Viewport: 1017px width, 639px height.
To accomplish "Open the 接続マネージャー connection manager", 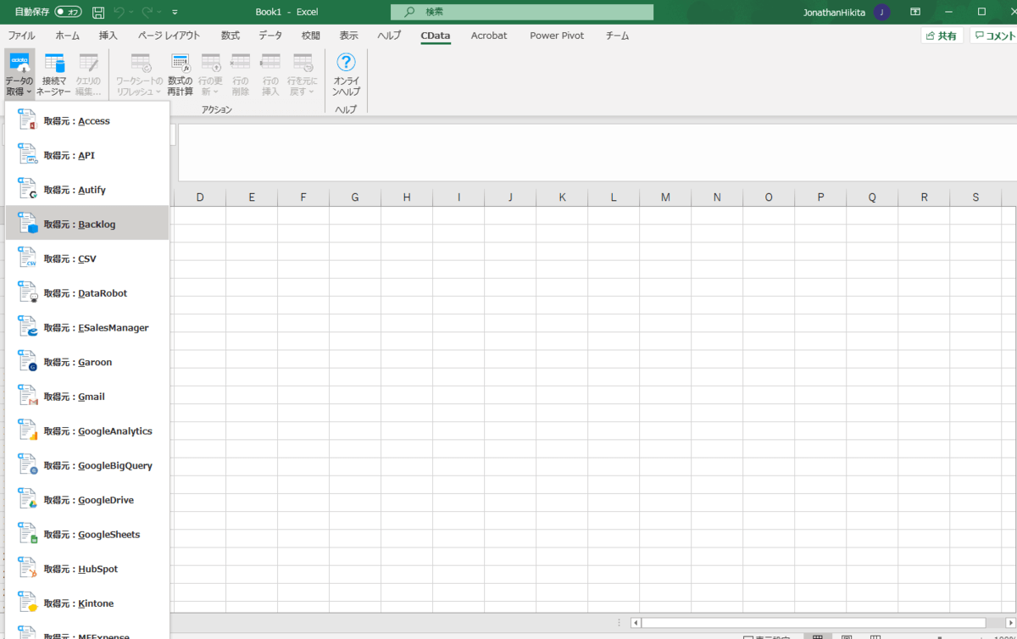I will tap(54, 74).
